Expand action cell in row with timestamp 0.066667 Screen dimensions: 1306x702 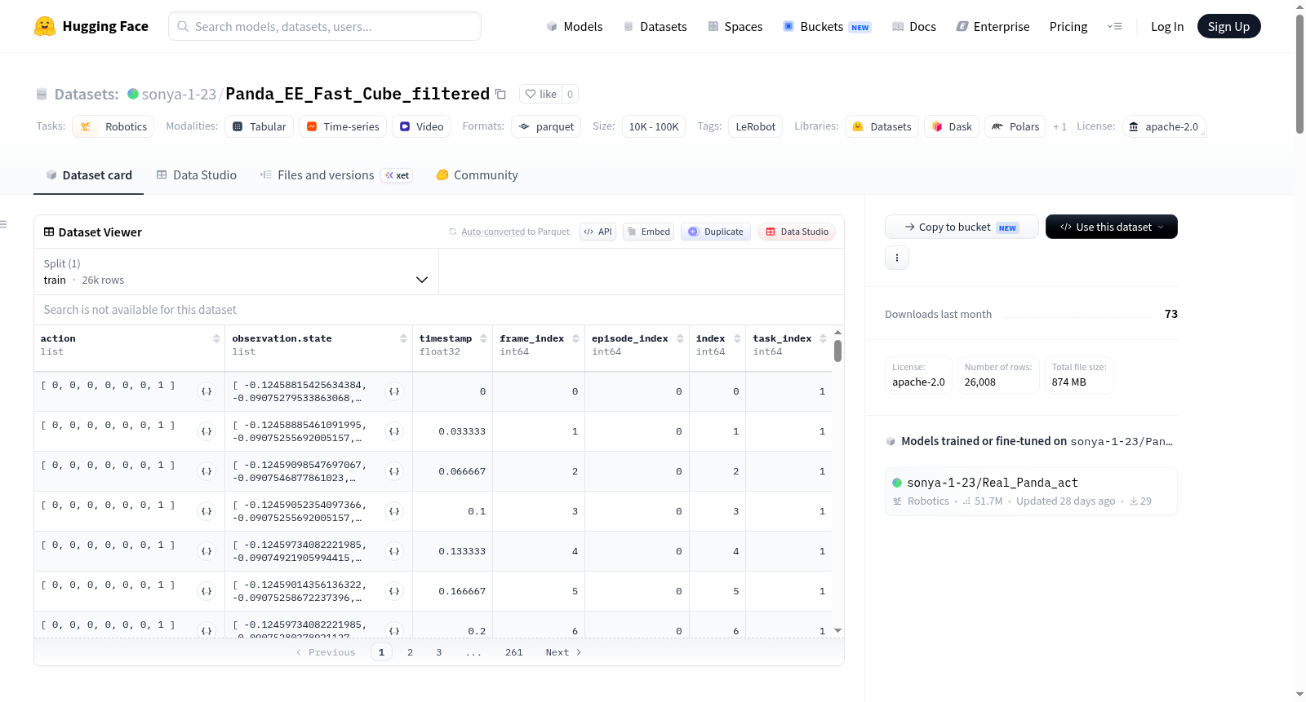[207, 471]
